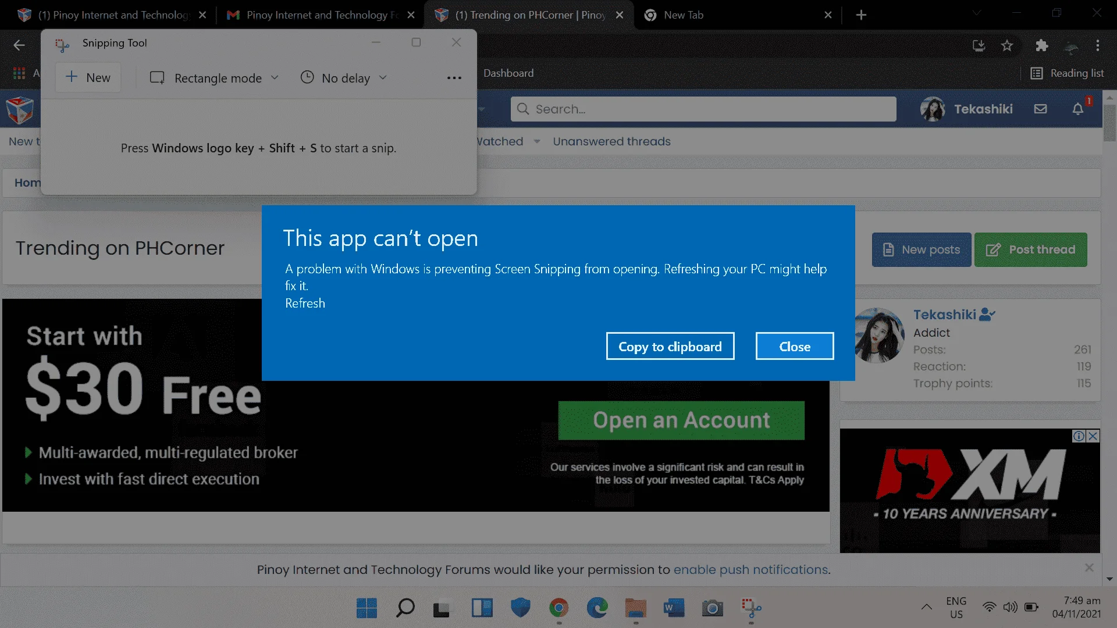The width and height of the screenshot is (1117, 628).
Task: Open Snipping Tool from the taskbar
Action: click(x=750, y=608)
